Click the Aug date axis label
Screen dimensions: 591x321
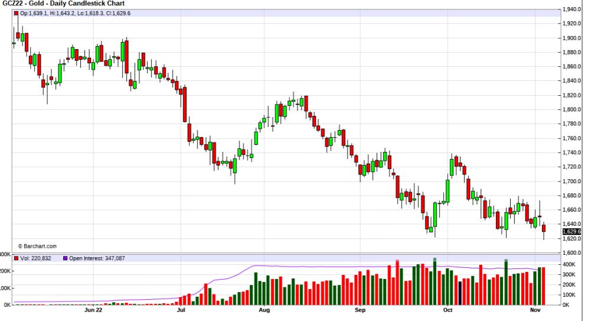coord(265,310)
